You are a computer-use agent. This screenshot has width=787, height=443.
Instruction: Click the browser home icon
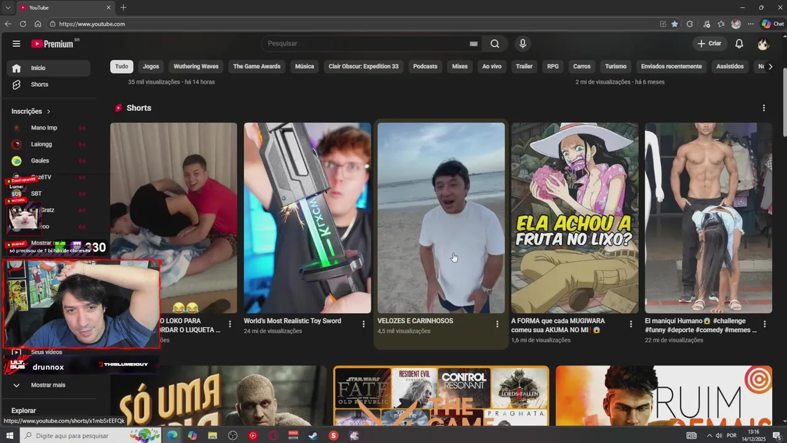tap(38, 24)
